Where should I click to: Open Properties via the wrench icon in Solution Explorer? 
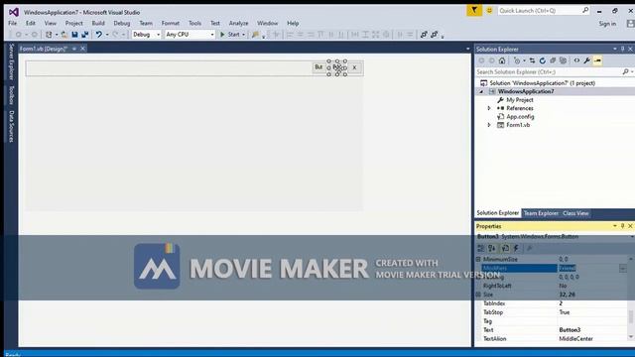click(x=586, y=60)
